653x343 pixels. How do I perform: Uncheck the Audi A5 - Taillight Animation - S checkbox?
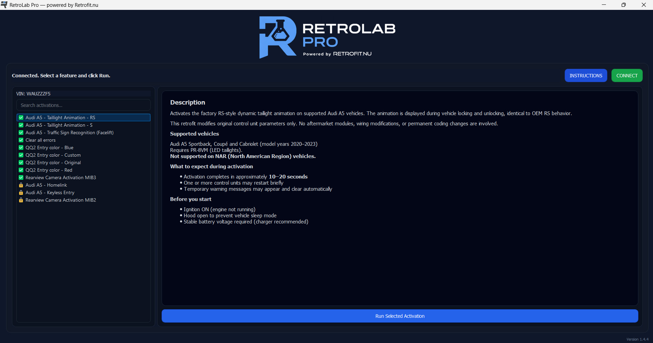20,125
